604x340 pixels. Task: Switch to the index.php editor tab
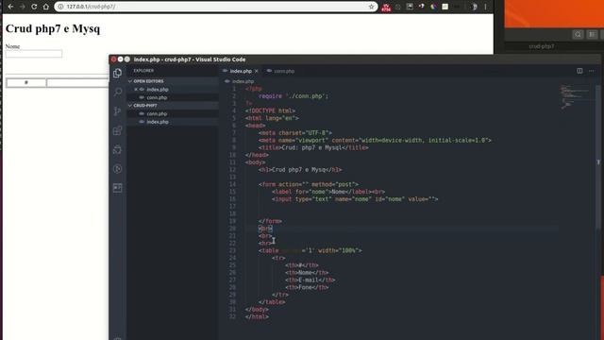click(x=241, y=71)
